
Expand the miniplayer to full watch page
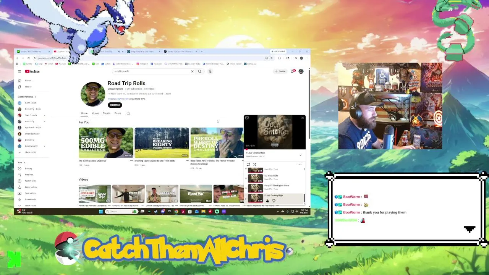[247, 118]
